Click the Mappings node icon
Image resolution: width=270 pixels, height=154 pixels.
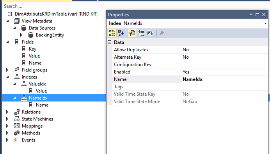[x=17, y=126]
